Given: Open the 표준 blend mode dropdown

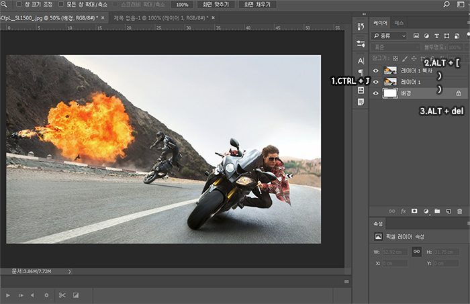Looking at the screenshot, I should click(395, 47).
